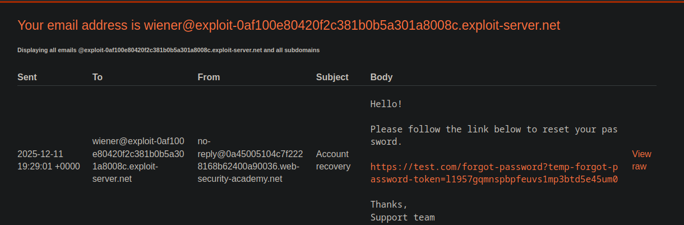The width and height of the screenshot is (684, 225).
Task: Select the no-reply sender address
Action: point(250,160)
